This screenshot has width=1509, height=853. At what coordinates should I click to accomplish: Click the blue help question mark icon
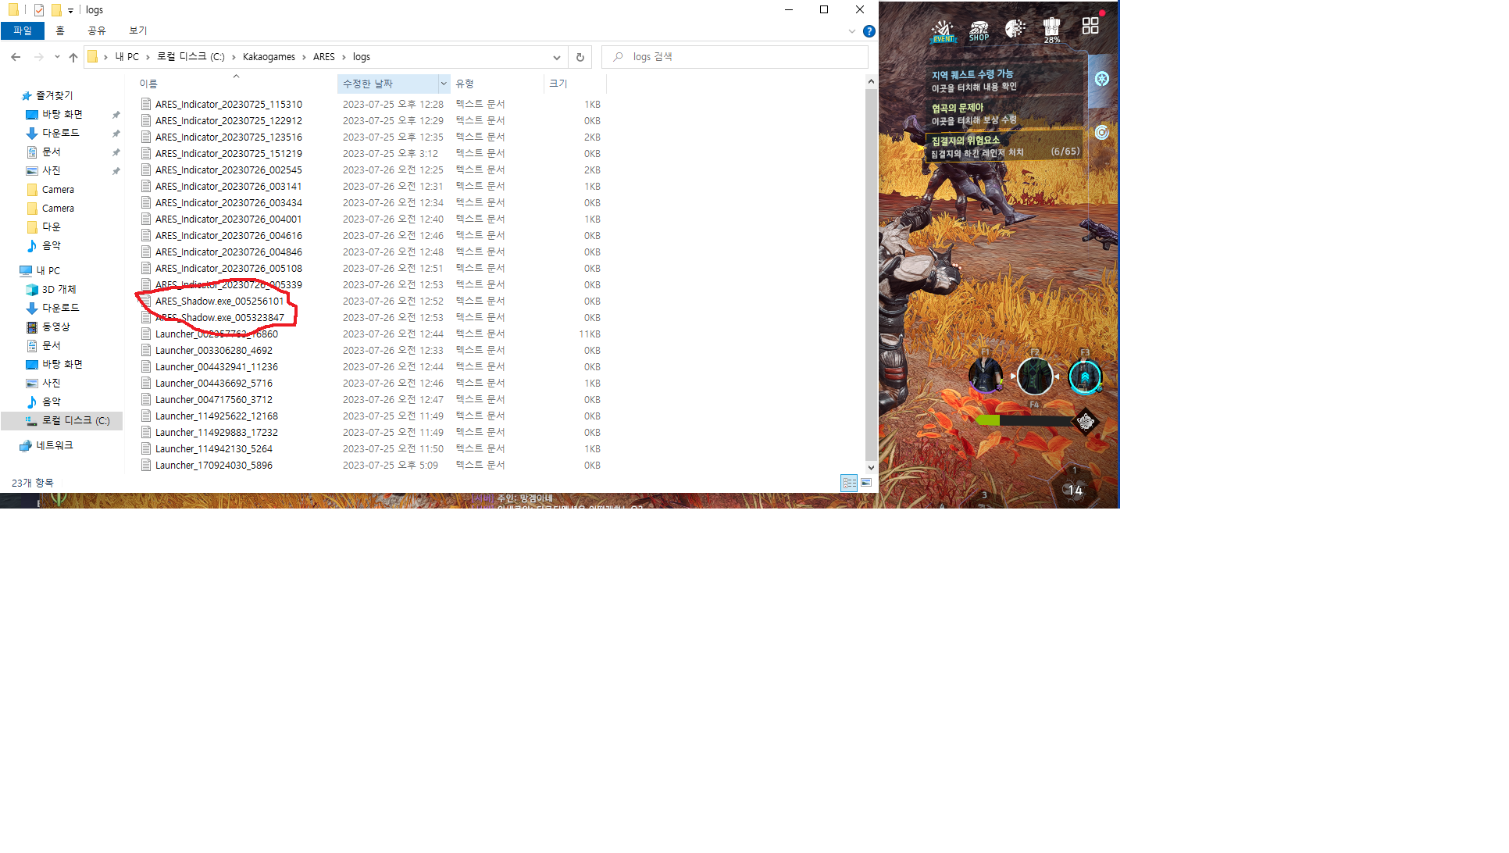[x=869, y=31]
